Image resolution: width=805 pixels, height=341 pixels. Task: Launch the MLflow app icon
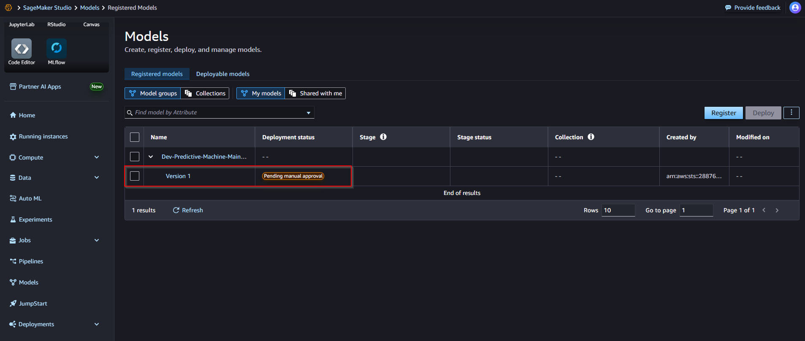(57, 49)
